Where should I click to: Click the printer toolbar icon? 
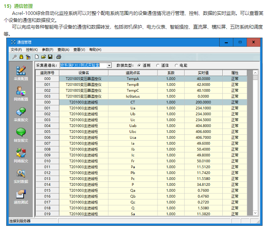click(x=59, y=57)
